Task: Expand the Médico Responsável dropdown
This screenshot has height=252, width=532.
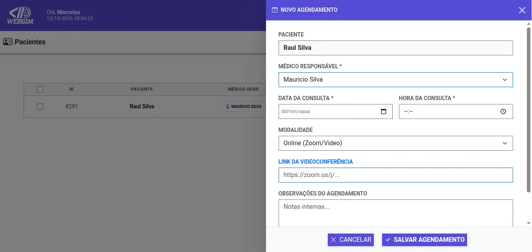Action: pos(395,80)
